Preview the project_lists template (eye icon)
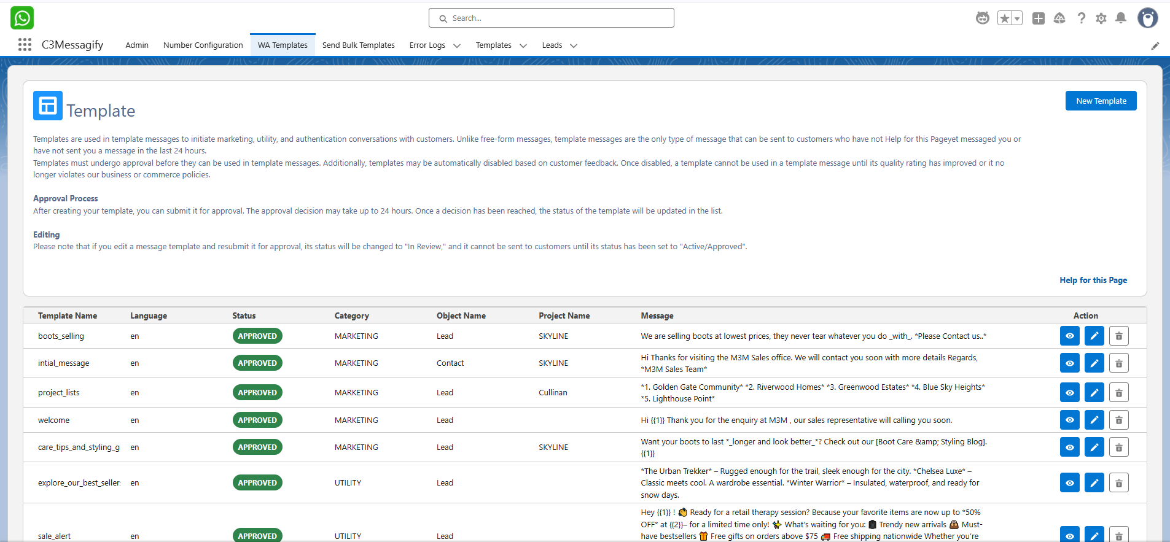 pyautogui.click(x=1070, y=392)
